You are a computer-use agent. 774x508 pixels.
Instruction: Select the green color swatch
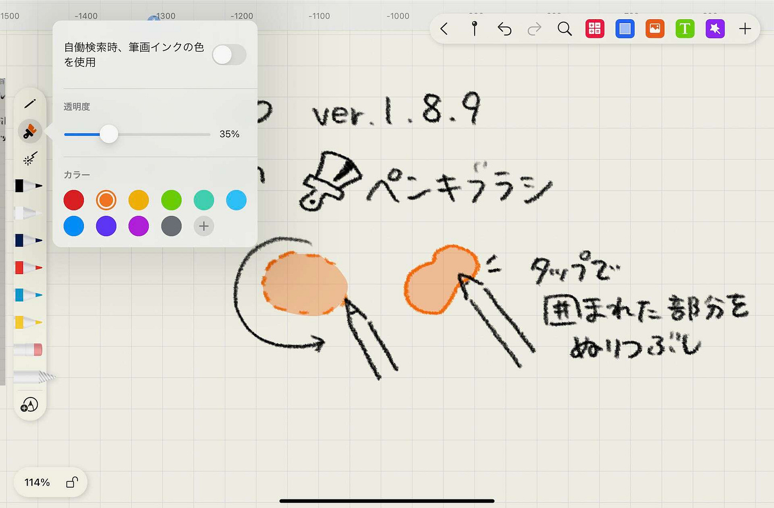pyautogui.click(x=171, y=200)
